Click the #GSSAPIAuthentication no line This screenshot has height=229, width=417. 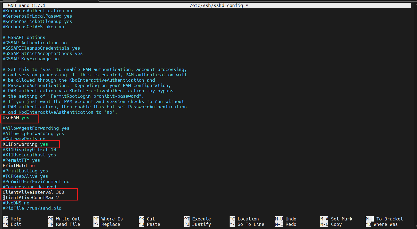click(35, 43)
